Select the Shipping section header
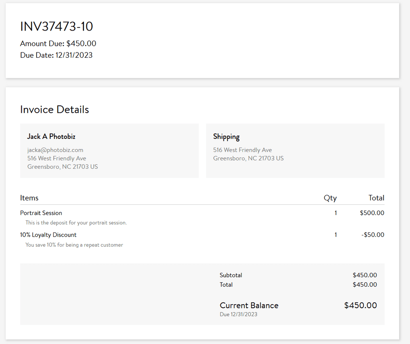 [x=226, y=136]
